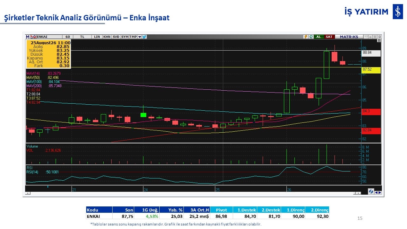407x229 pixels.
Task: Click the blue back arrow at bottom right
Action: [x=376, y=192]
